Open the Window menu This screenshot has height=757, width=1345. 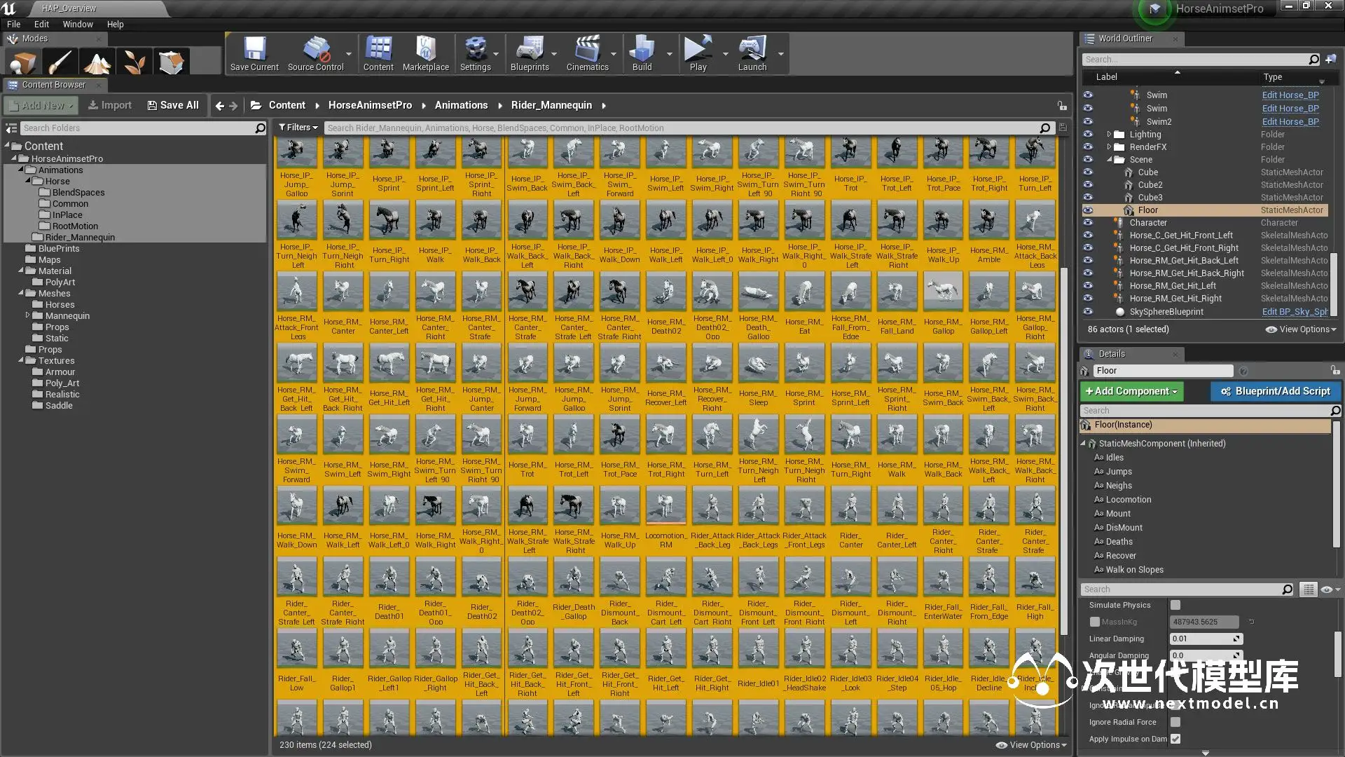[x=77, y=24]
